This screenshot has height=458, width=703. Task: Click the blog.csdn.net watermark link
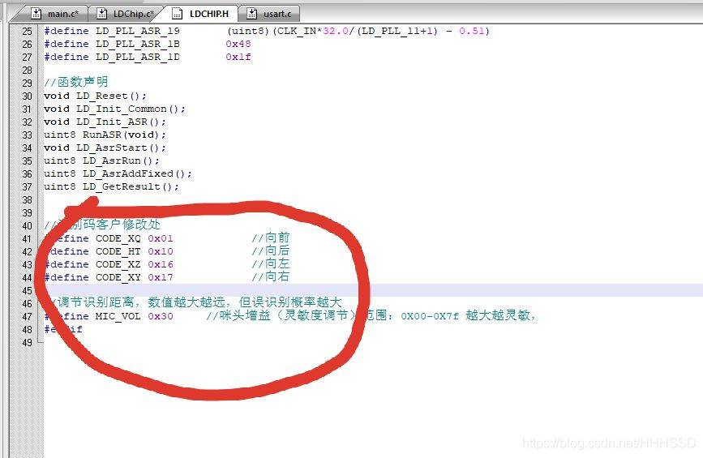point(609,443)
